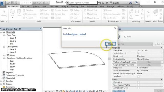Click the Curtain System tool
Screen dimensions: 164x92
[x=60, y=10]
